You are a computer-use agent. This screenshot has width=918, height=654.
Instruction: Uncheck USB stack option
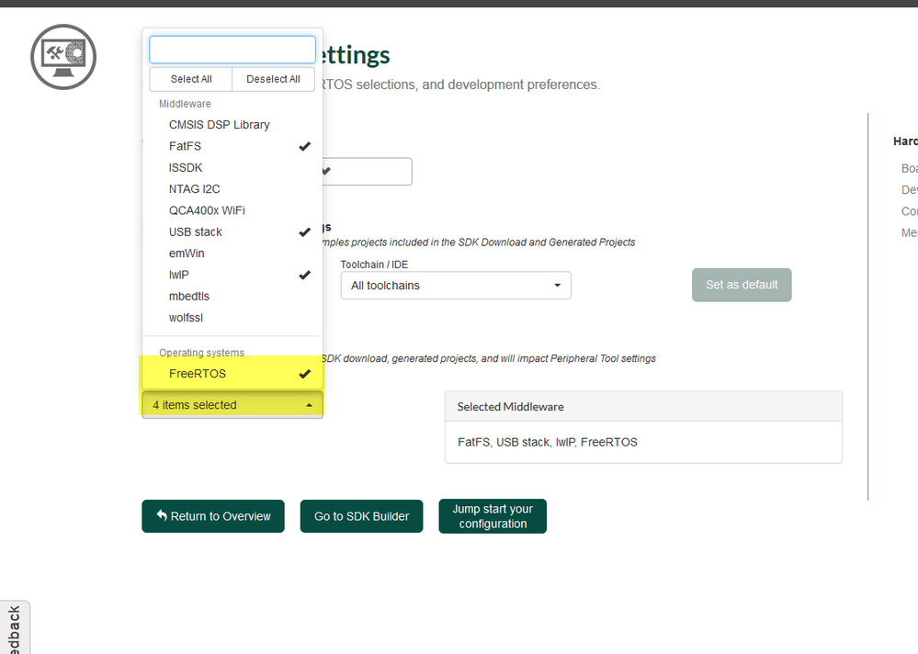[x=232, y=232]
